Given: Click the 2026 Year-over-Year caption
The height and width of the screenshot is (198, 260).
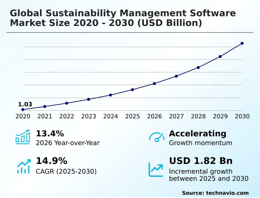Looking at the screenshot, I should coord(68,143).
